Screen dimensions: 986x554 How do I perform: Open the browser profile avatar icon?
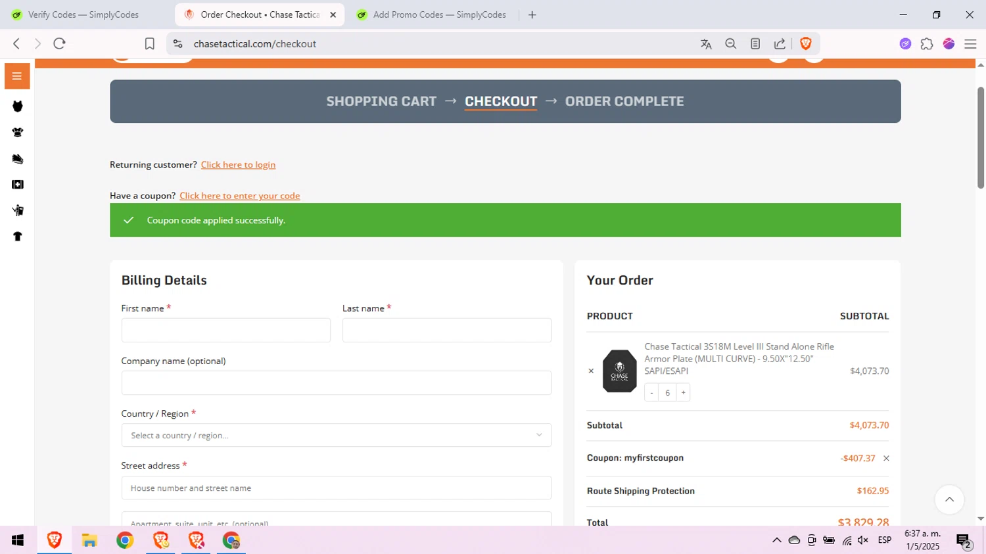click(x=949, y=44)
